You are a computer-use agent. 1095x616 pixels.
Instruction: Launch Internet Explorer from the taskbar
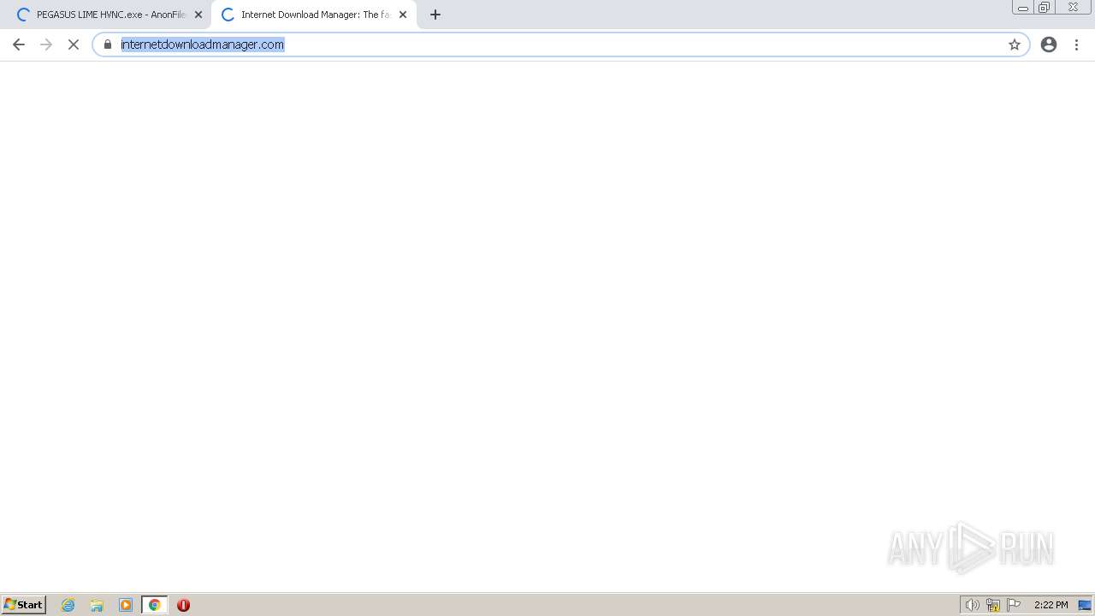click(68, 605)
